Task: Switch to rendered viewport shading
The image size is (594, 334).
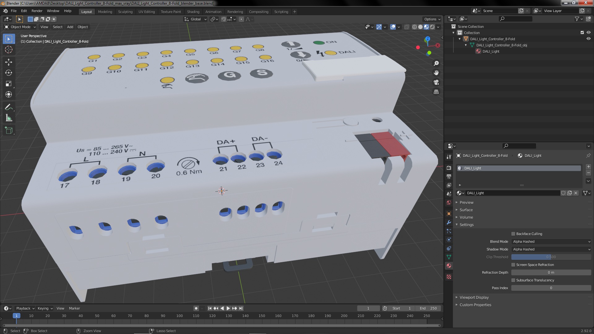Action: tap(432, 27)
